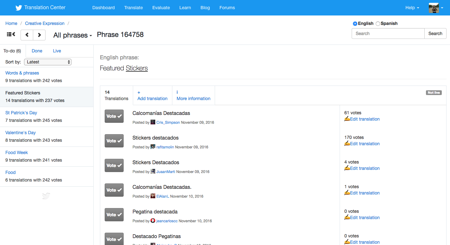Open ElAlanL's profile link
This screenshot has height=245, width=450.
click(x=163, y=196)
